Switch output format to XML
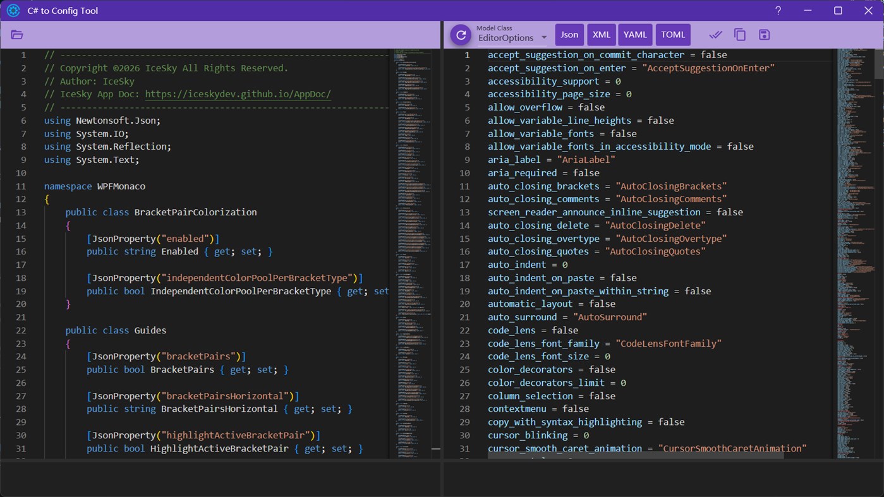The image size is (884, 497). click(x=601, y=35)
